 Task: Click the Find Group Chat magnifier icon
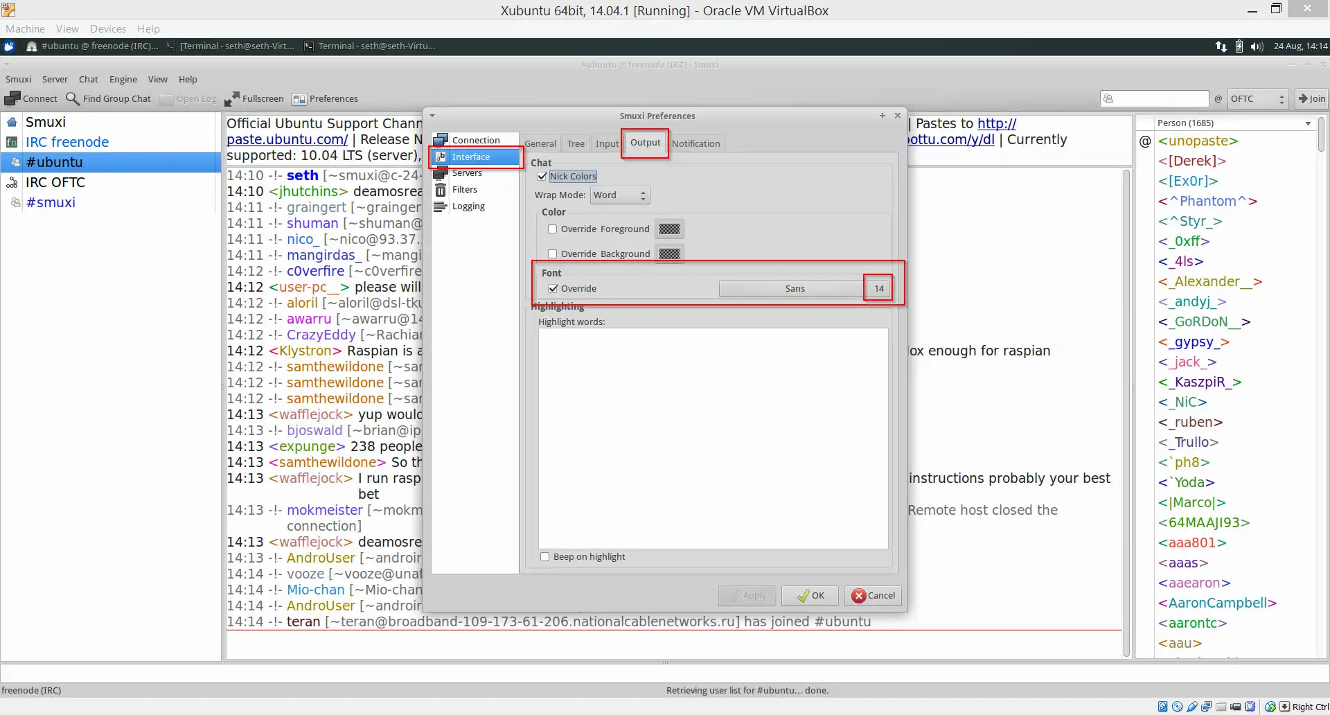click(73, 98)
